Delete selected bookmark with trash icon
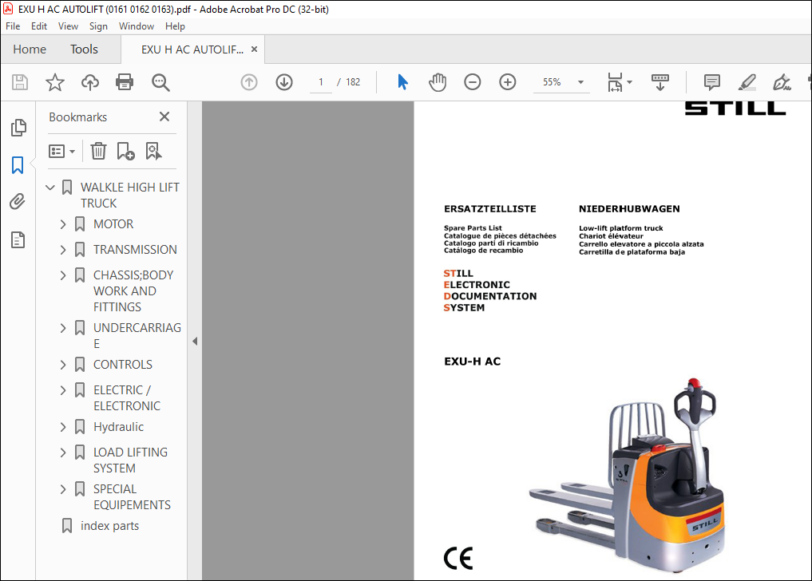The height and width of the screenshot is (581, 812). tap(98, 151)
